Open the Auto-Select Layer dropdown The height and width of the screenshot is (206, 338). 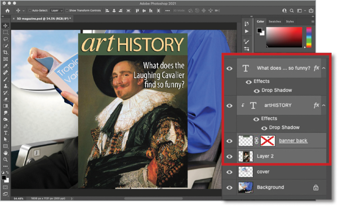[56, 10]
